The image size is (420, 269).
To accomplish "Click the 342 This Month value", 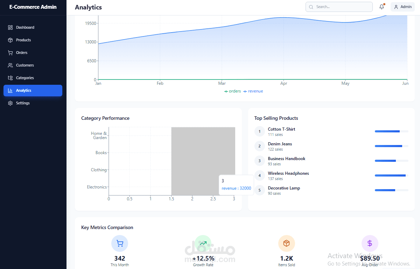I will (120, 258).
